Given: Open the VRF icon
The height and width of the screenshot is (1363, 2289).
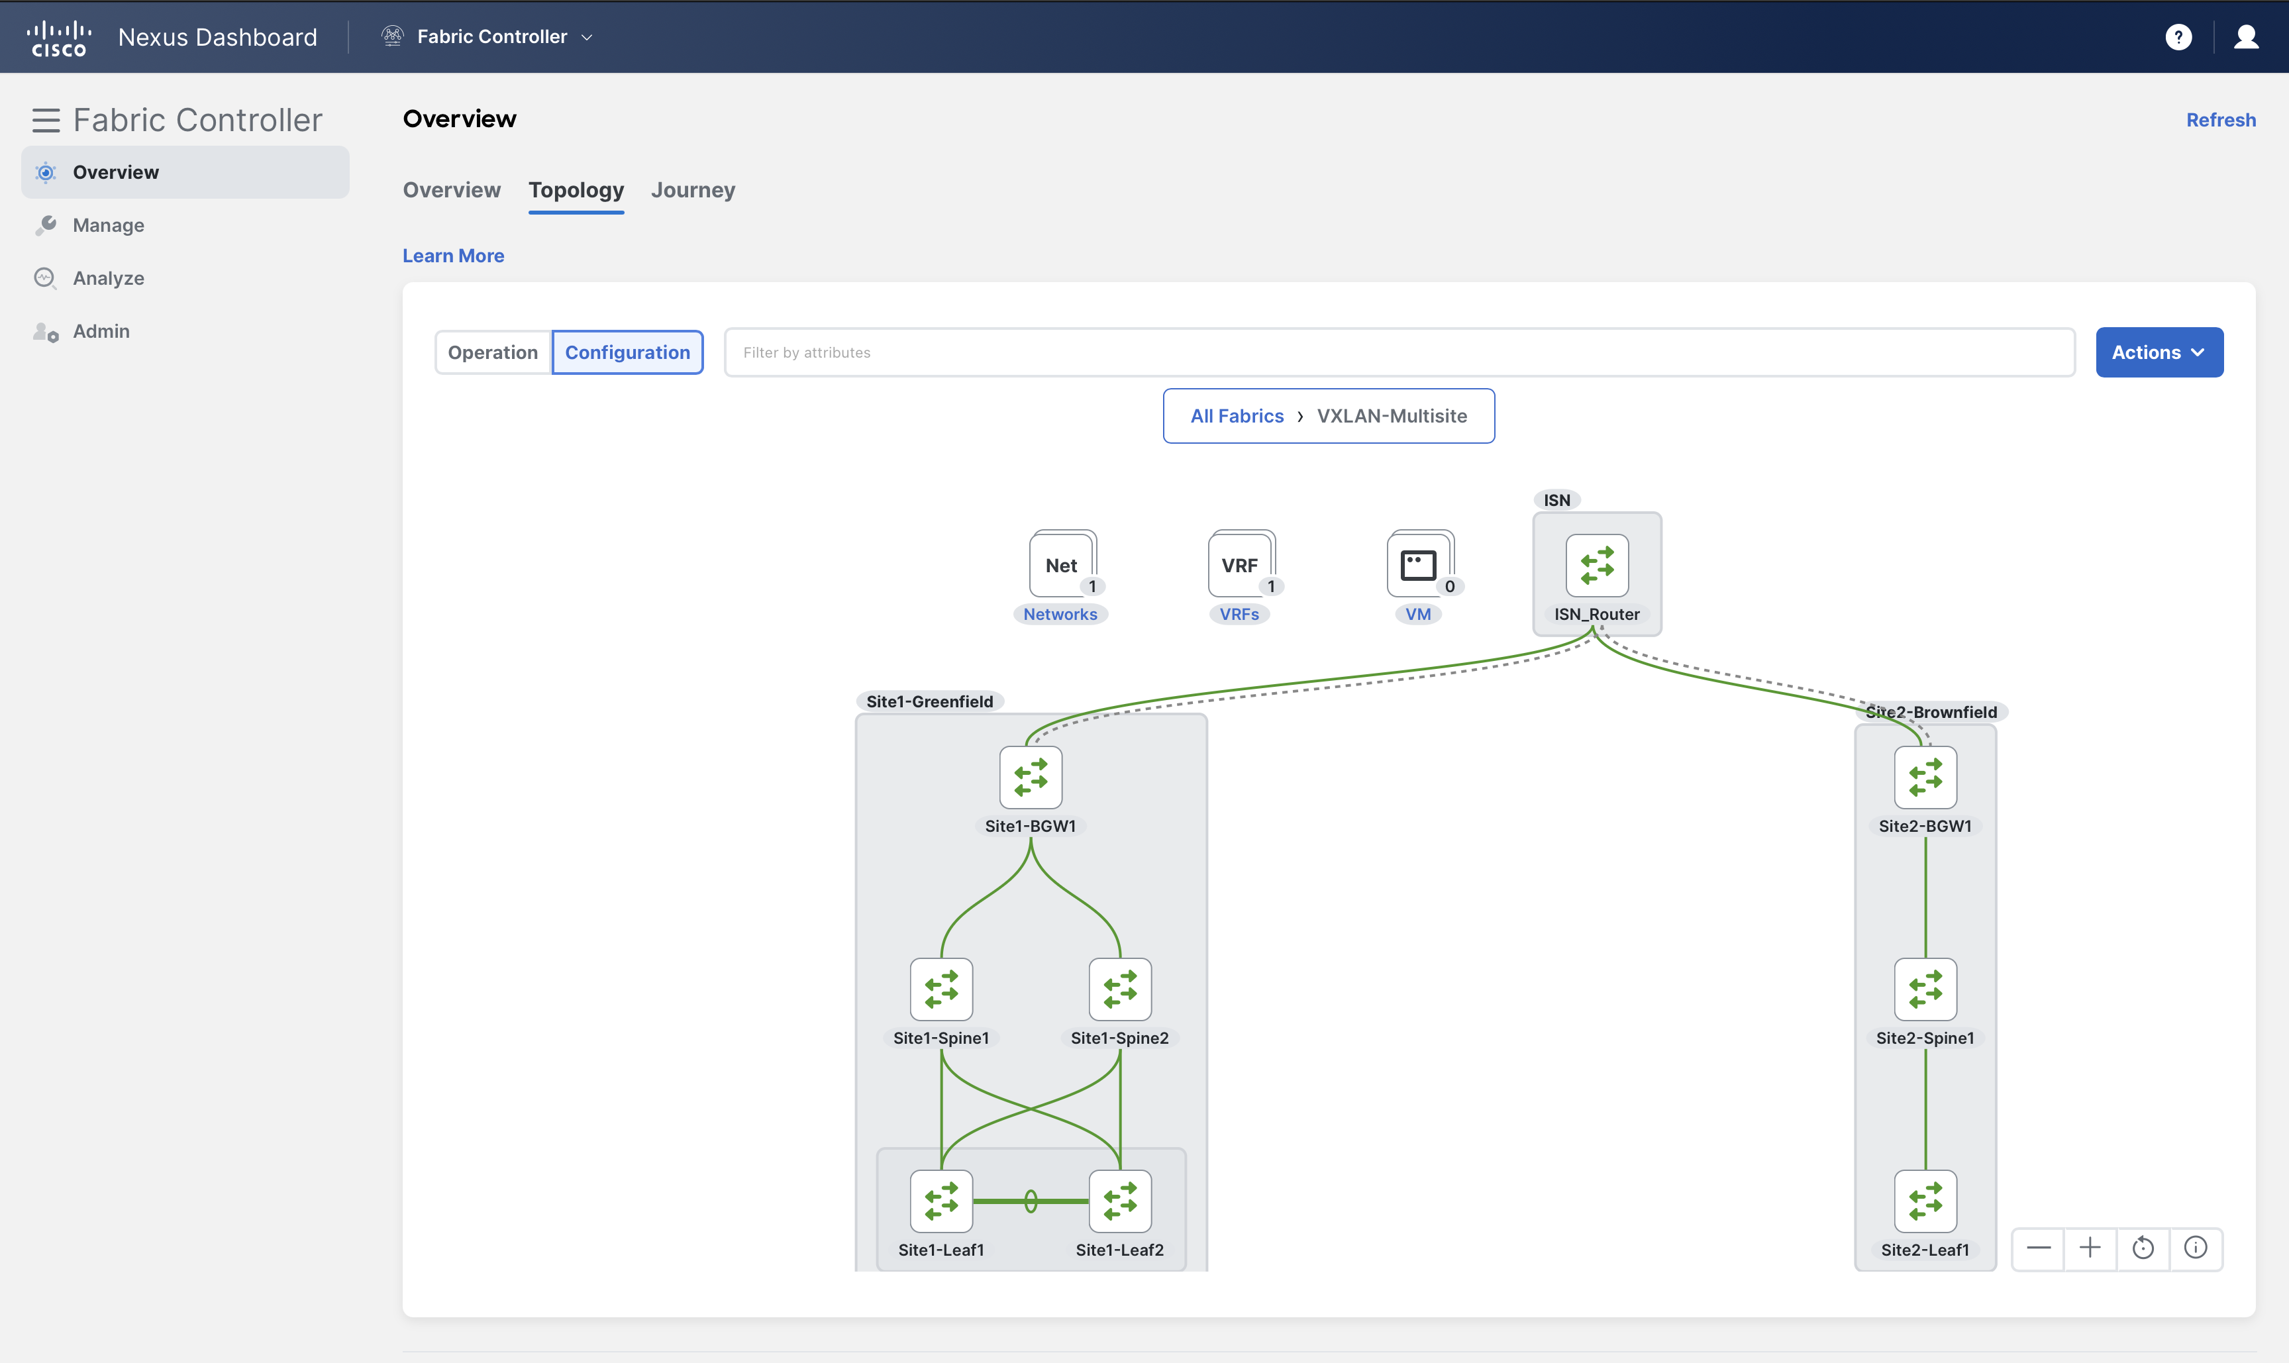Looking at the screenshot, I should tap(1241, 564).
